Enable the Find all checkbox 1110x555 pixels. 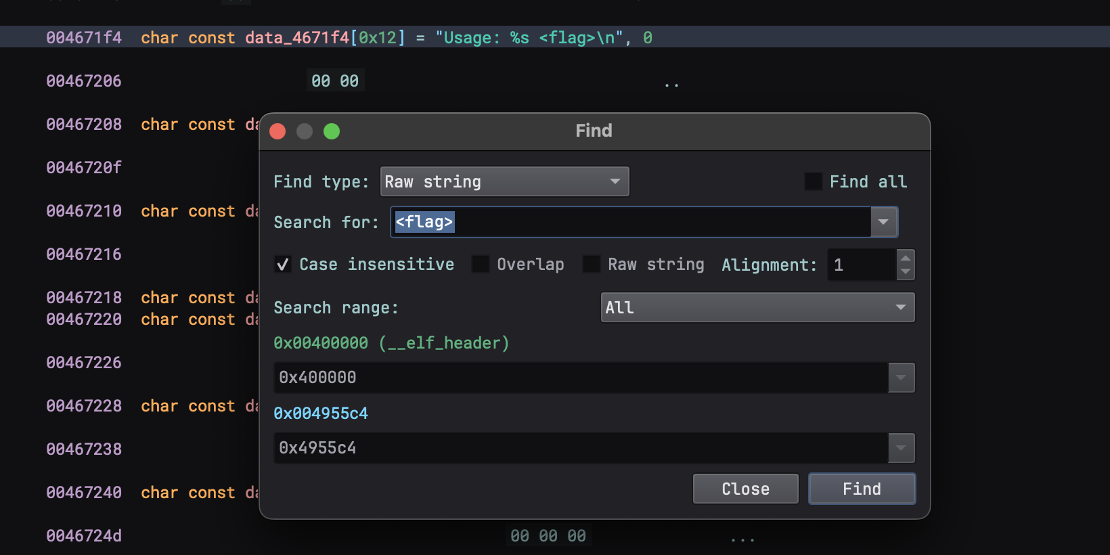813,181
